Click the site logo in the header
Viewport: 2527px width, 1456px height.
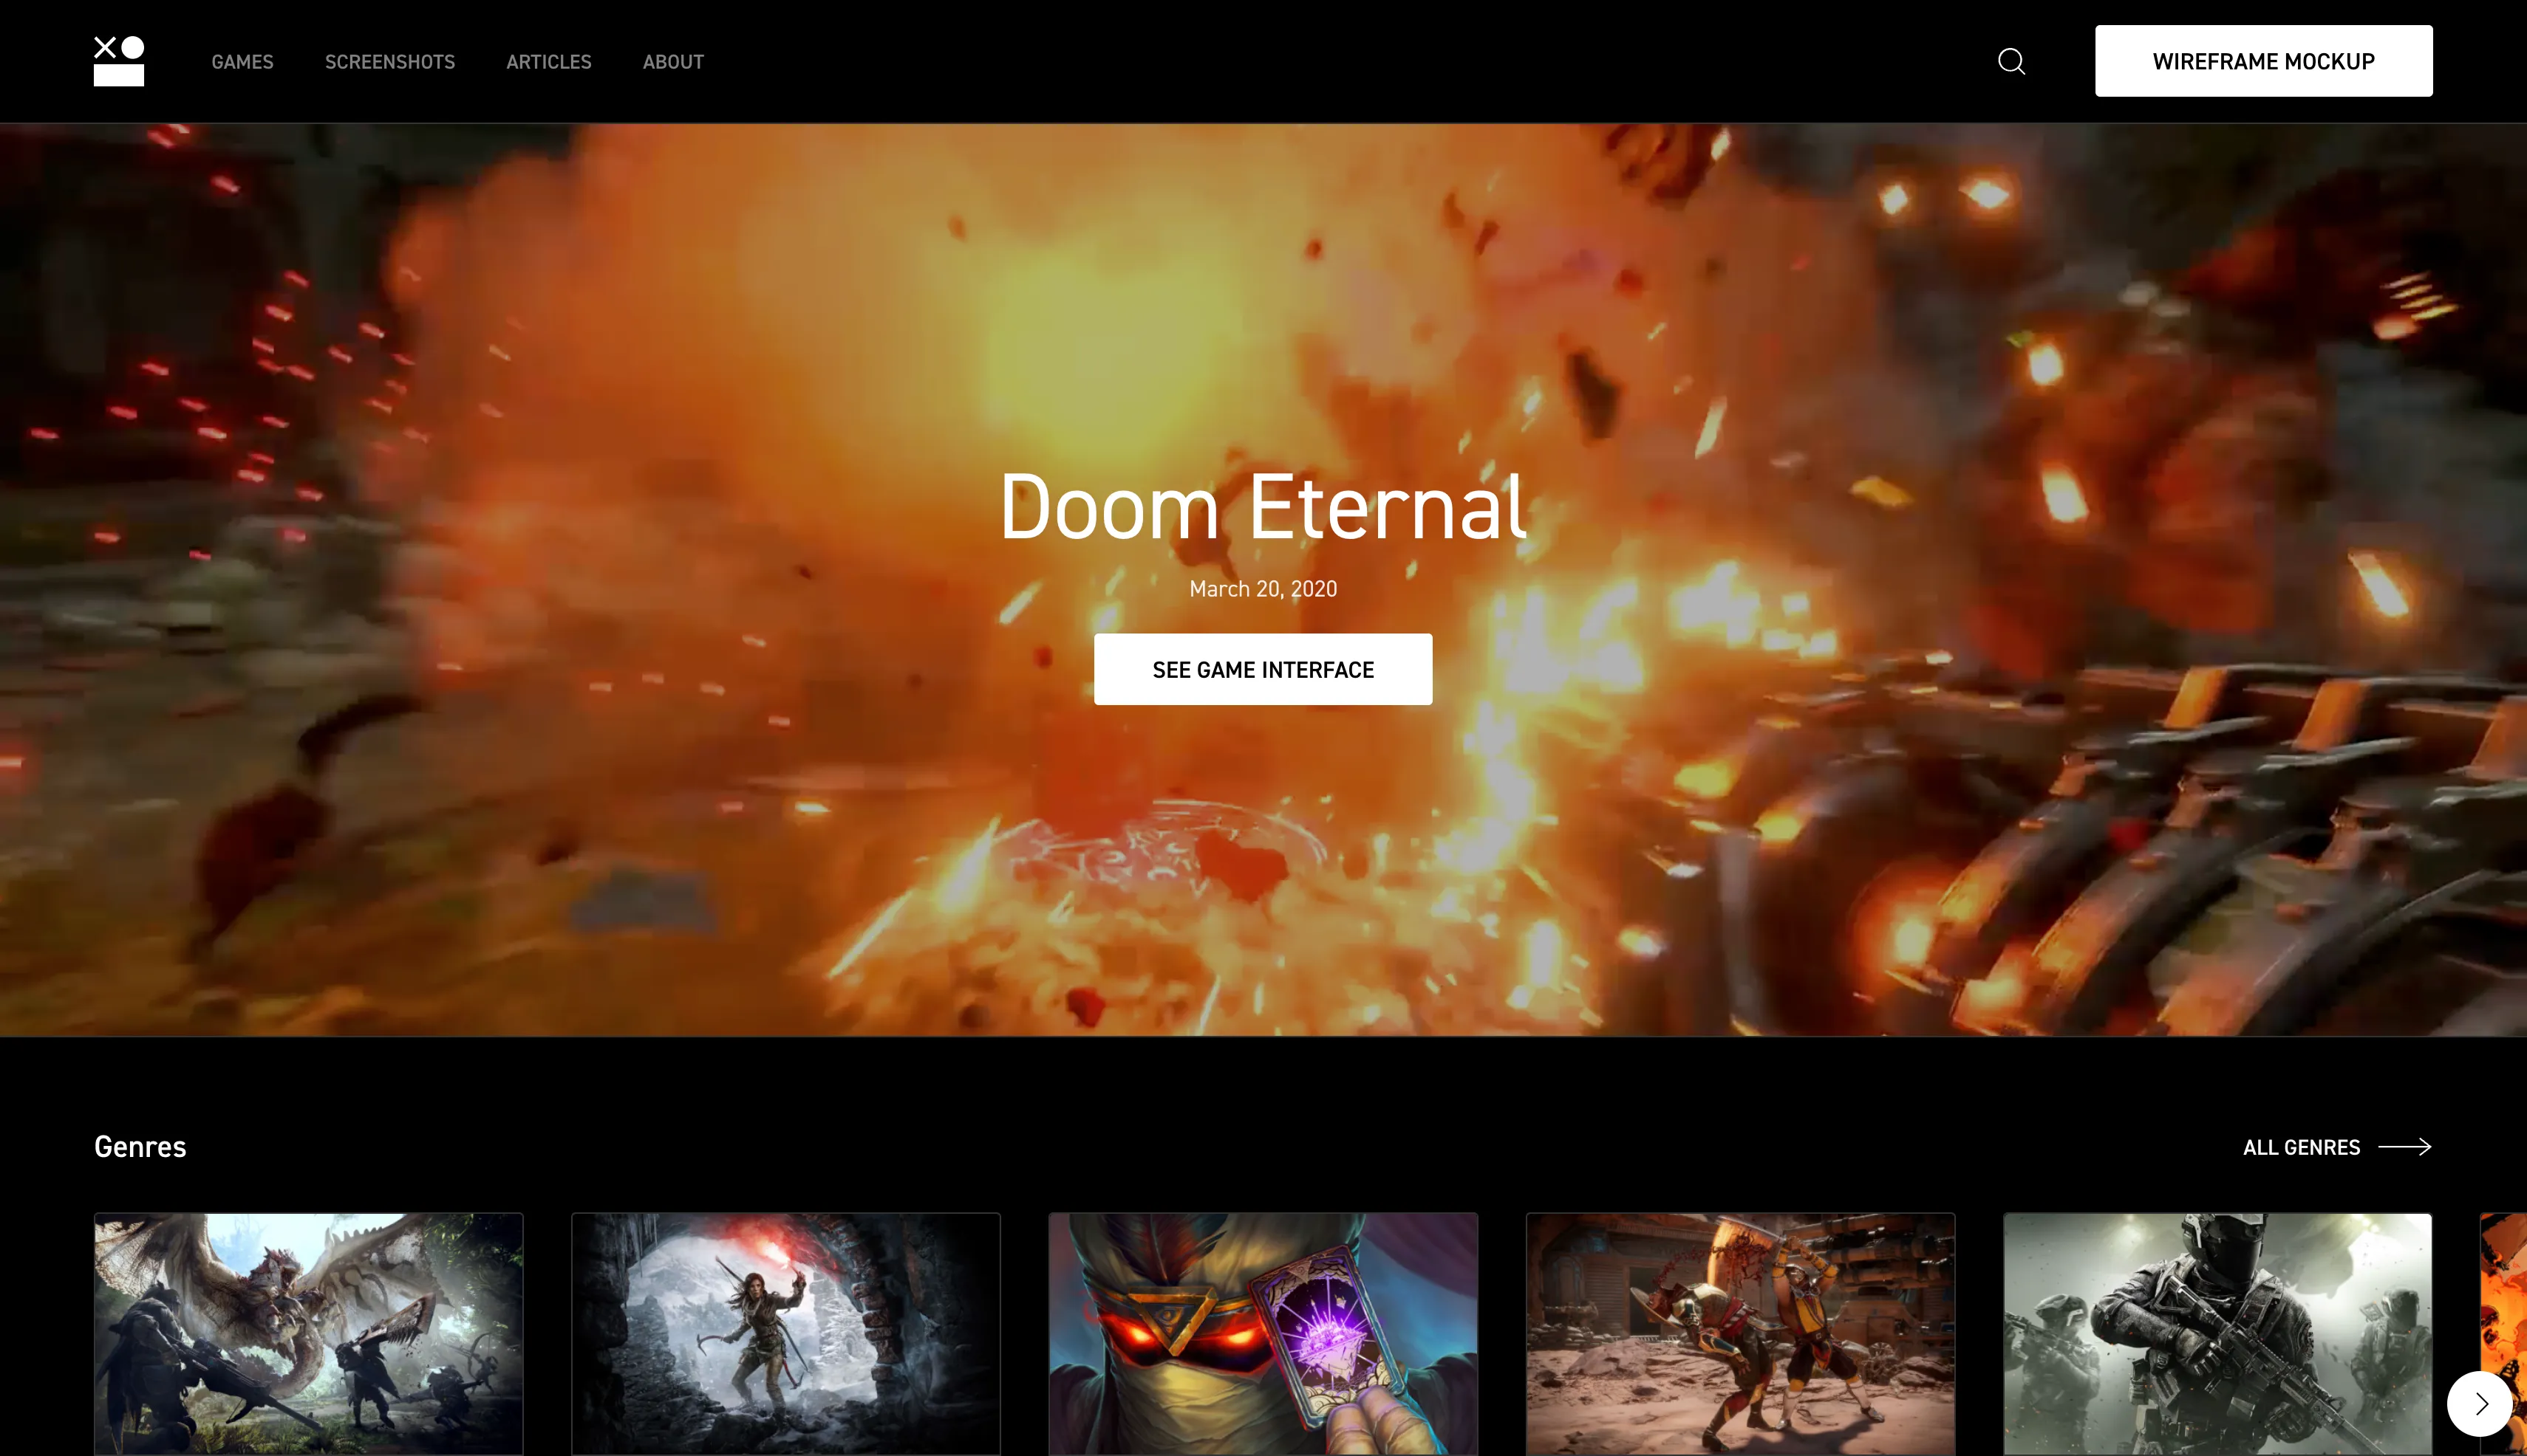pyautogui.click(x=119, y=61)
